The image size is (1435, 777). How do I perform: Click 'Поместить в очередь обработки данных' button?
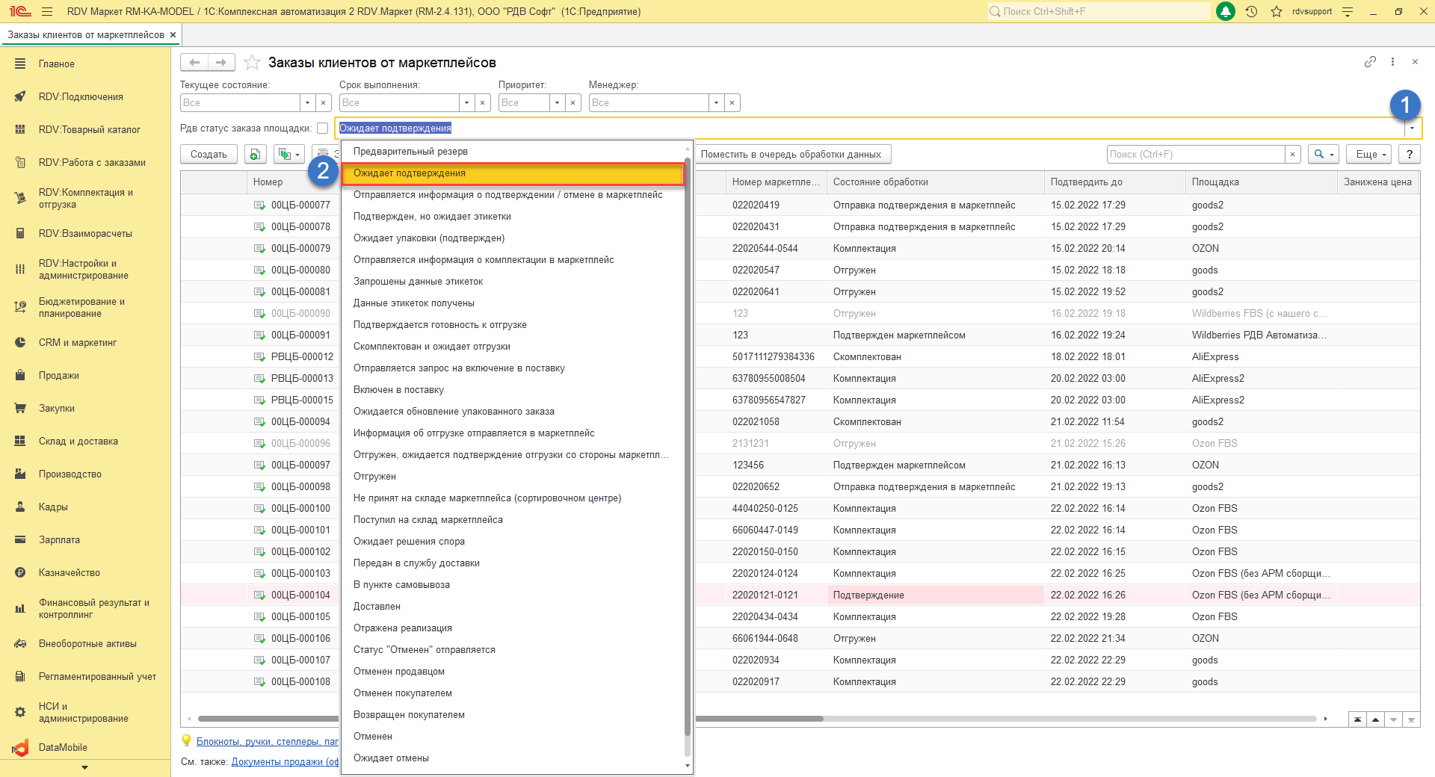point(791,154)
